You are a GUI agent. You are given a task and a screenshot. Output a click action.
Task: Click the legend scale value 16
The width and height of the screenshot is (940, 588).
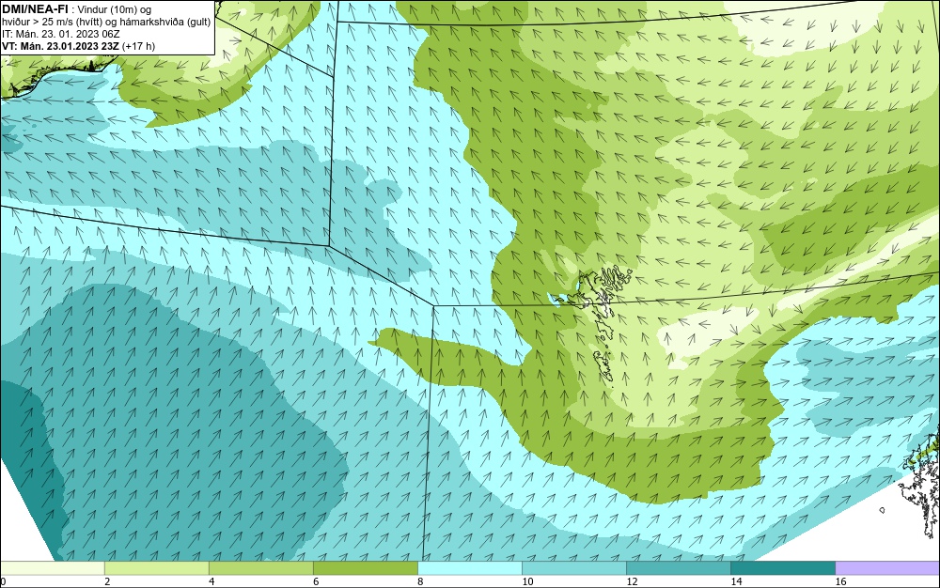point(840,581)
